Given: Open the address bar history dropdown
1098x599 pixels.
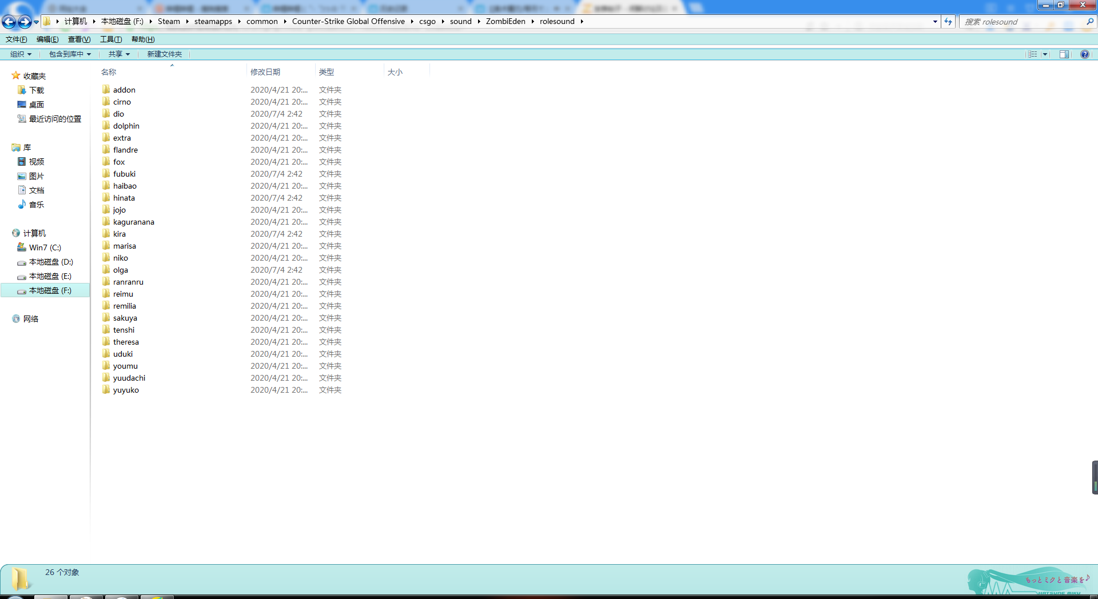Looking at the screenshot, I should click(x=935, y=22).
